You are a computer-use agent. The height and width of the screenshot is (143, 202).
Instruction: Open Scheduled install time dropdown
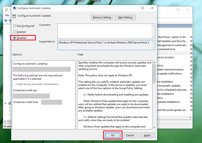51,102
